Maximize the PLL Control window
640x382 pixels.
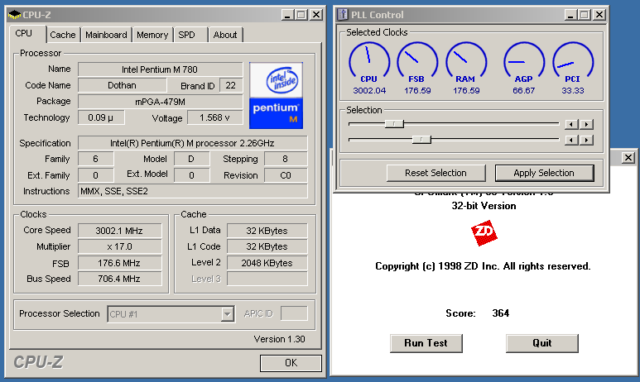584,15
